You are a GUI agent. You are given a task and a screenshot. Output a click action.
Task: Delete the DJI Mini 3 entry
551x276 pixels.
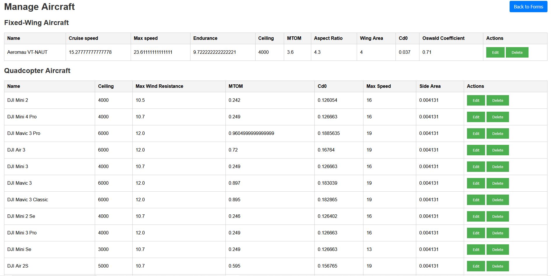coord(497,166)
